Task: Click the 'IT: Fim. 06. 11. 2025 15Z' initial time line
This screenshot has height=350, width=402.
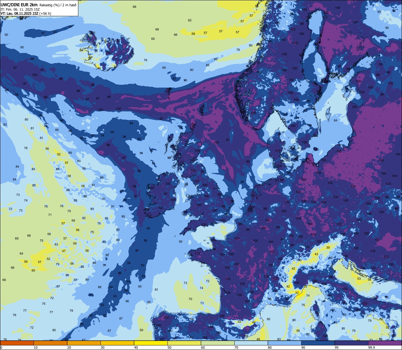Action: pyautogui.click(x=20, y=9)
